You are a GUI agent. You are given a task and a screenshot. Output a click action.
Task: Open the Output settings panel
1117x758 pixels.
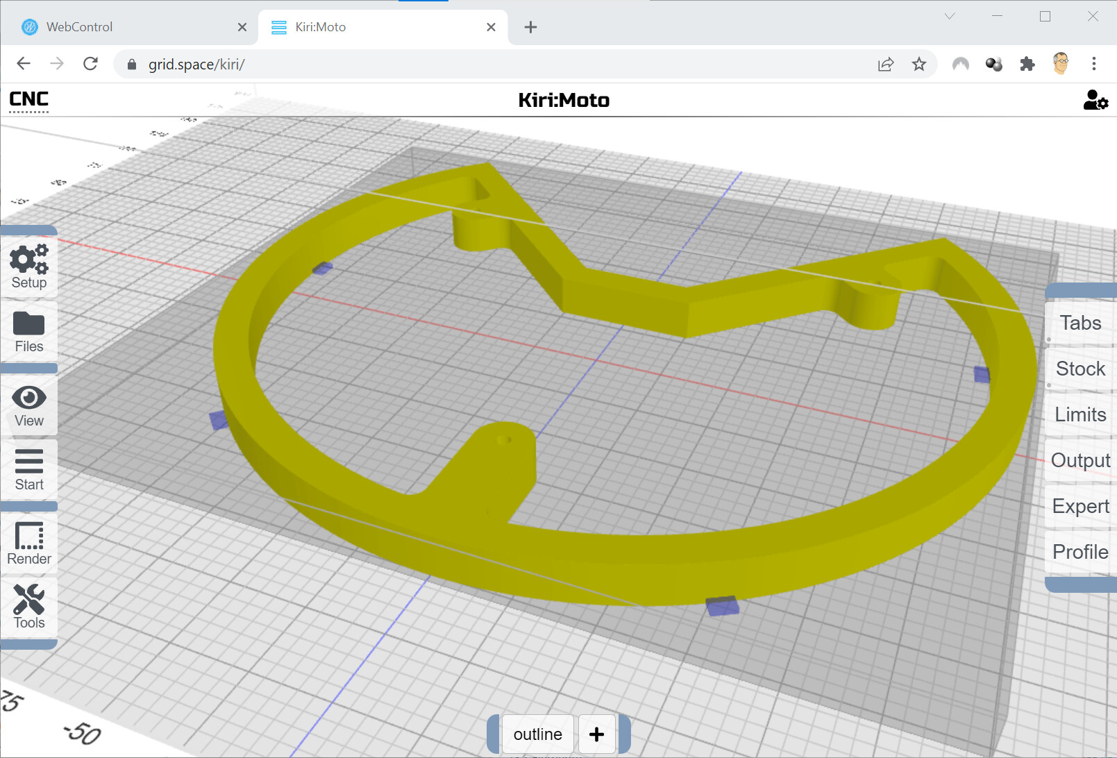(1080, 460)
